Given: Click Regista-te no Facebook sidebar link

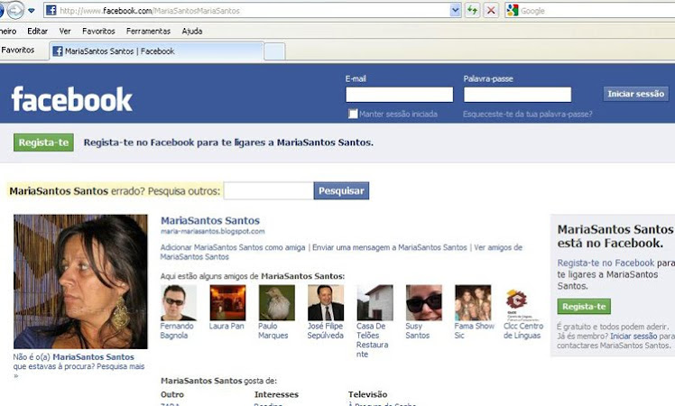Looking at the screenshot, I should [x=606, y=263].
